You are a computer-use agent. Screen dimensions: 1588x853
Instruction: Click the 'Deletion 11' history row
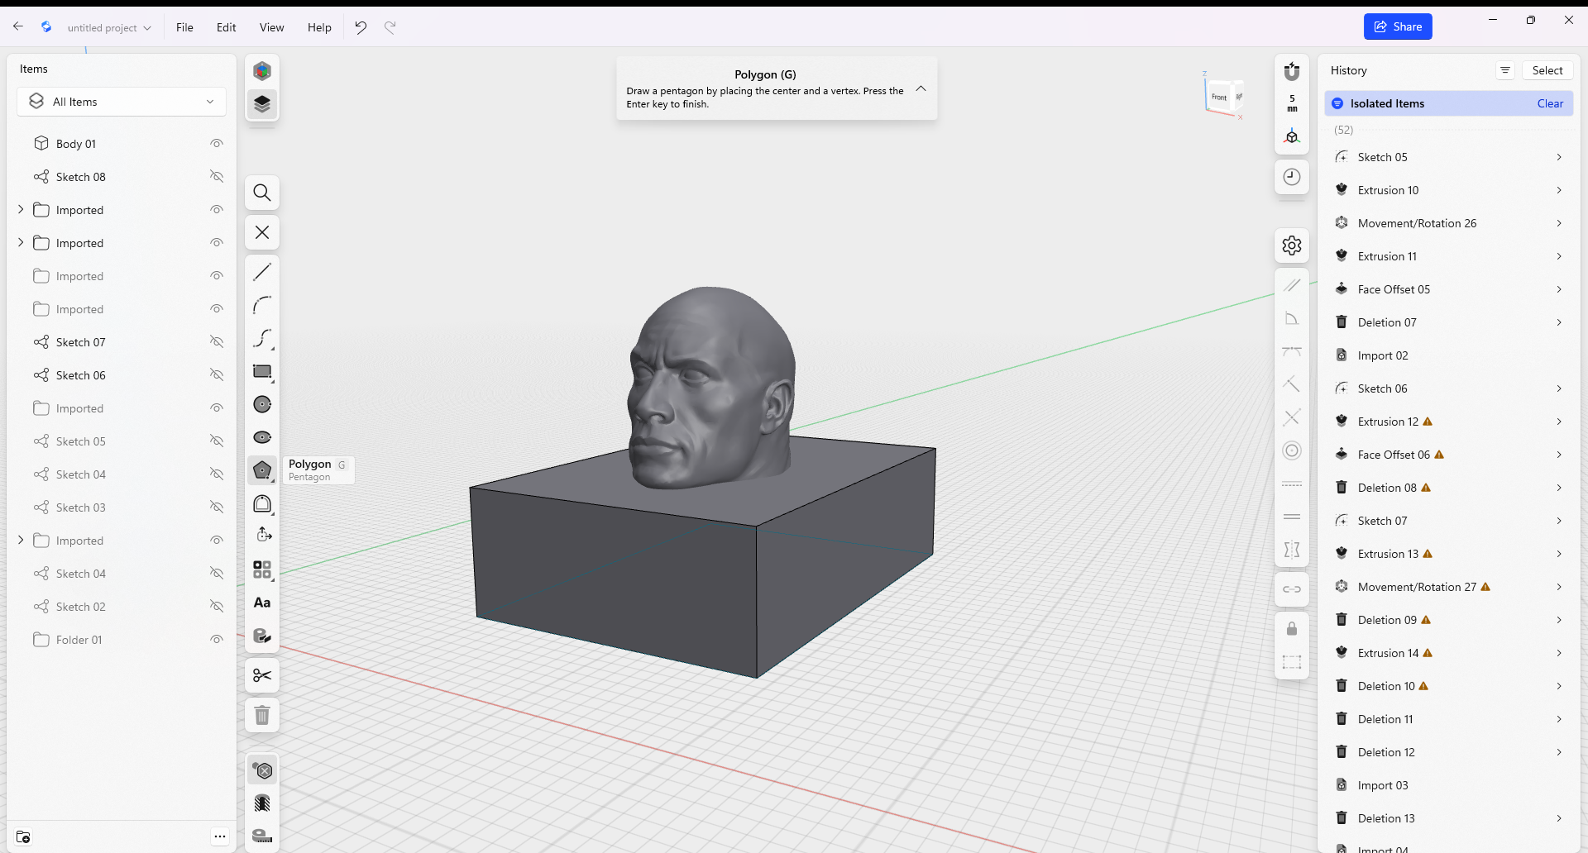[1449, 719]
